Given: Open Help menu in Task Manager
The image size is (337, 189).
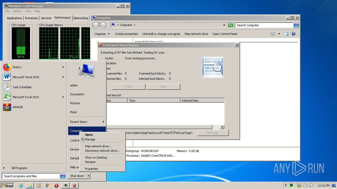Looking at the screenshot, I should [37, 11].
